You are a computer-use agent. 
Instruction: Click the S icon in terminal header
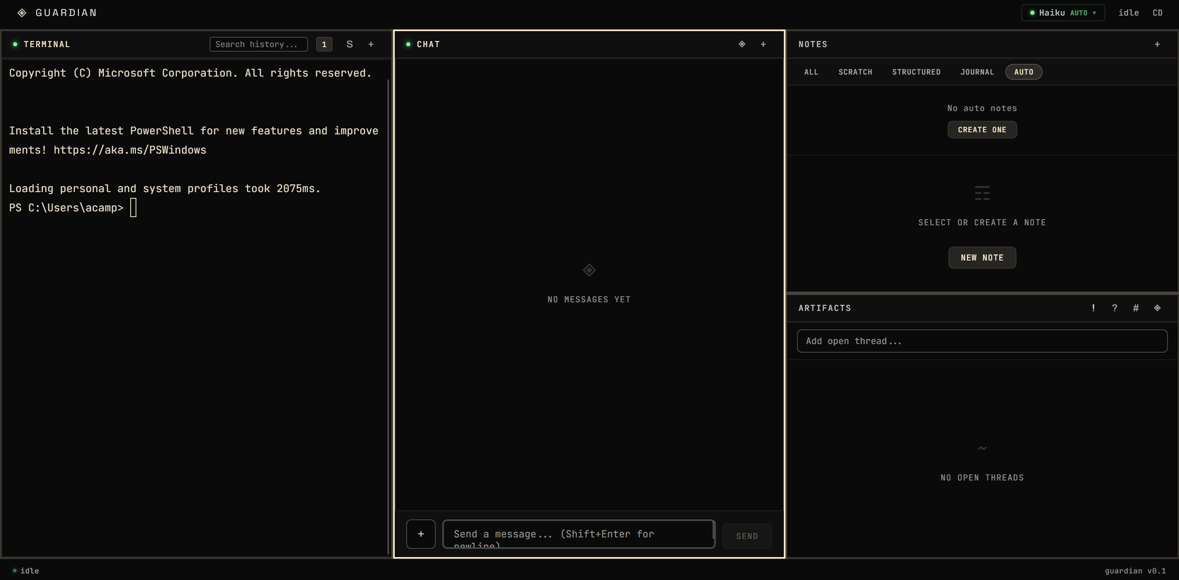pyautogui.click(x=349, y=44)
